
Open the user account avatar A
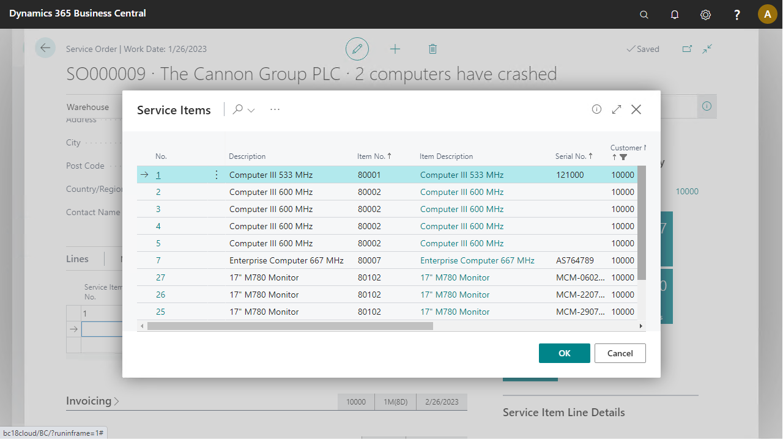pyautogui.click(x=768, y=14)
